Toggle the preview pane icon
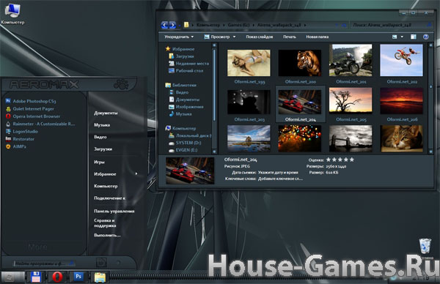This screenshot has height=284, width=440. [x=414, y=37]
